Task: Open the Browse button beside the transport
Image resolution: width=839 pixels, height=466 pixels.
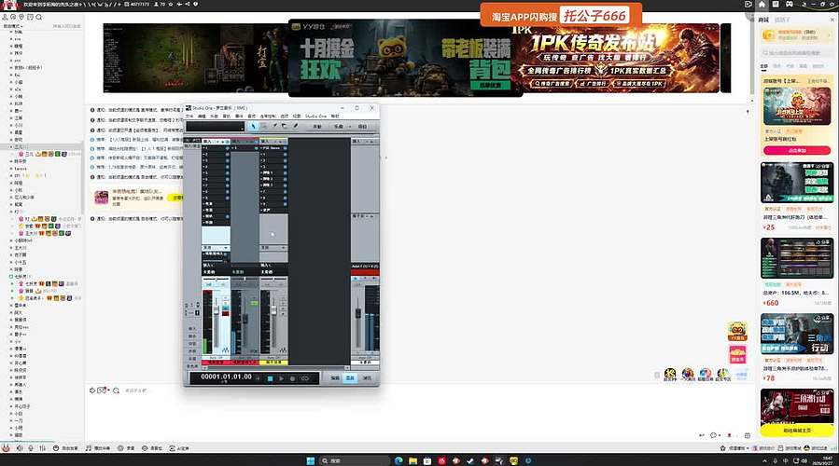Action: coord(367,378)
